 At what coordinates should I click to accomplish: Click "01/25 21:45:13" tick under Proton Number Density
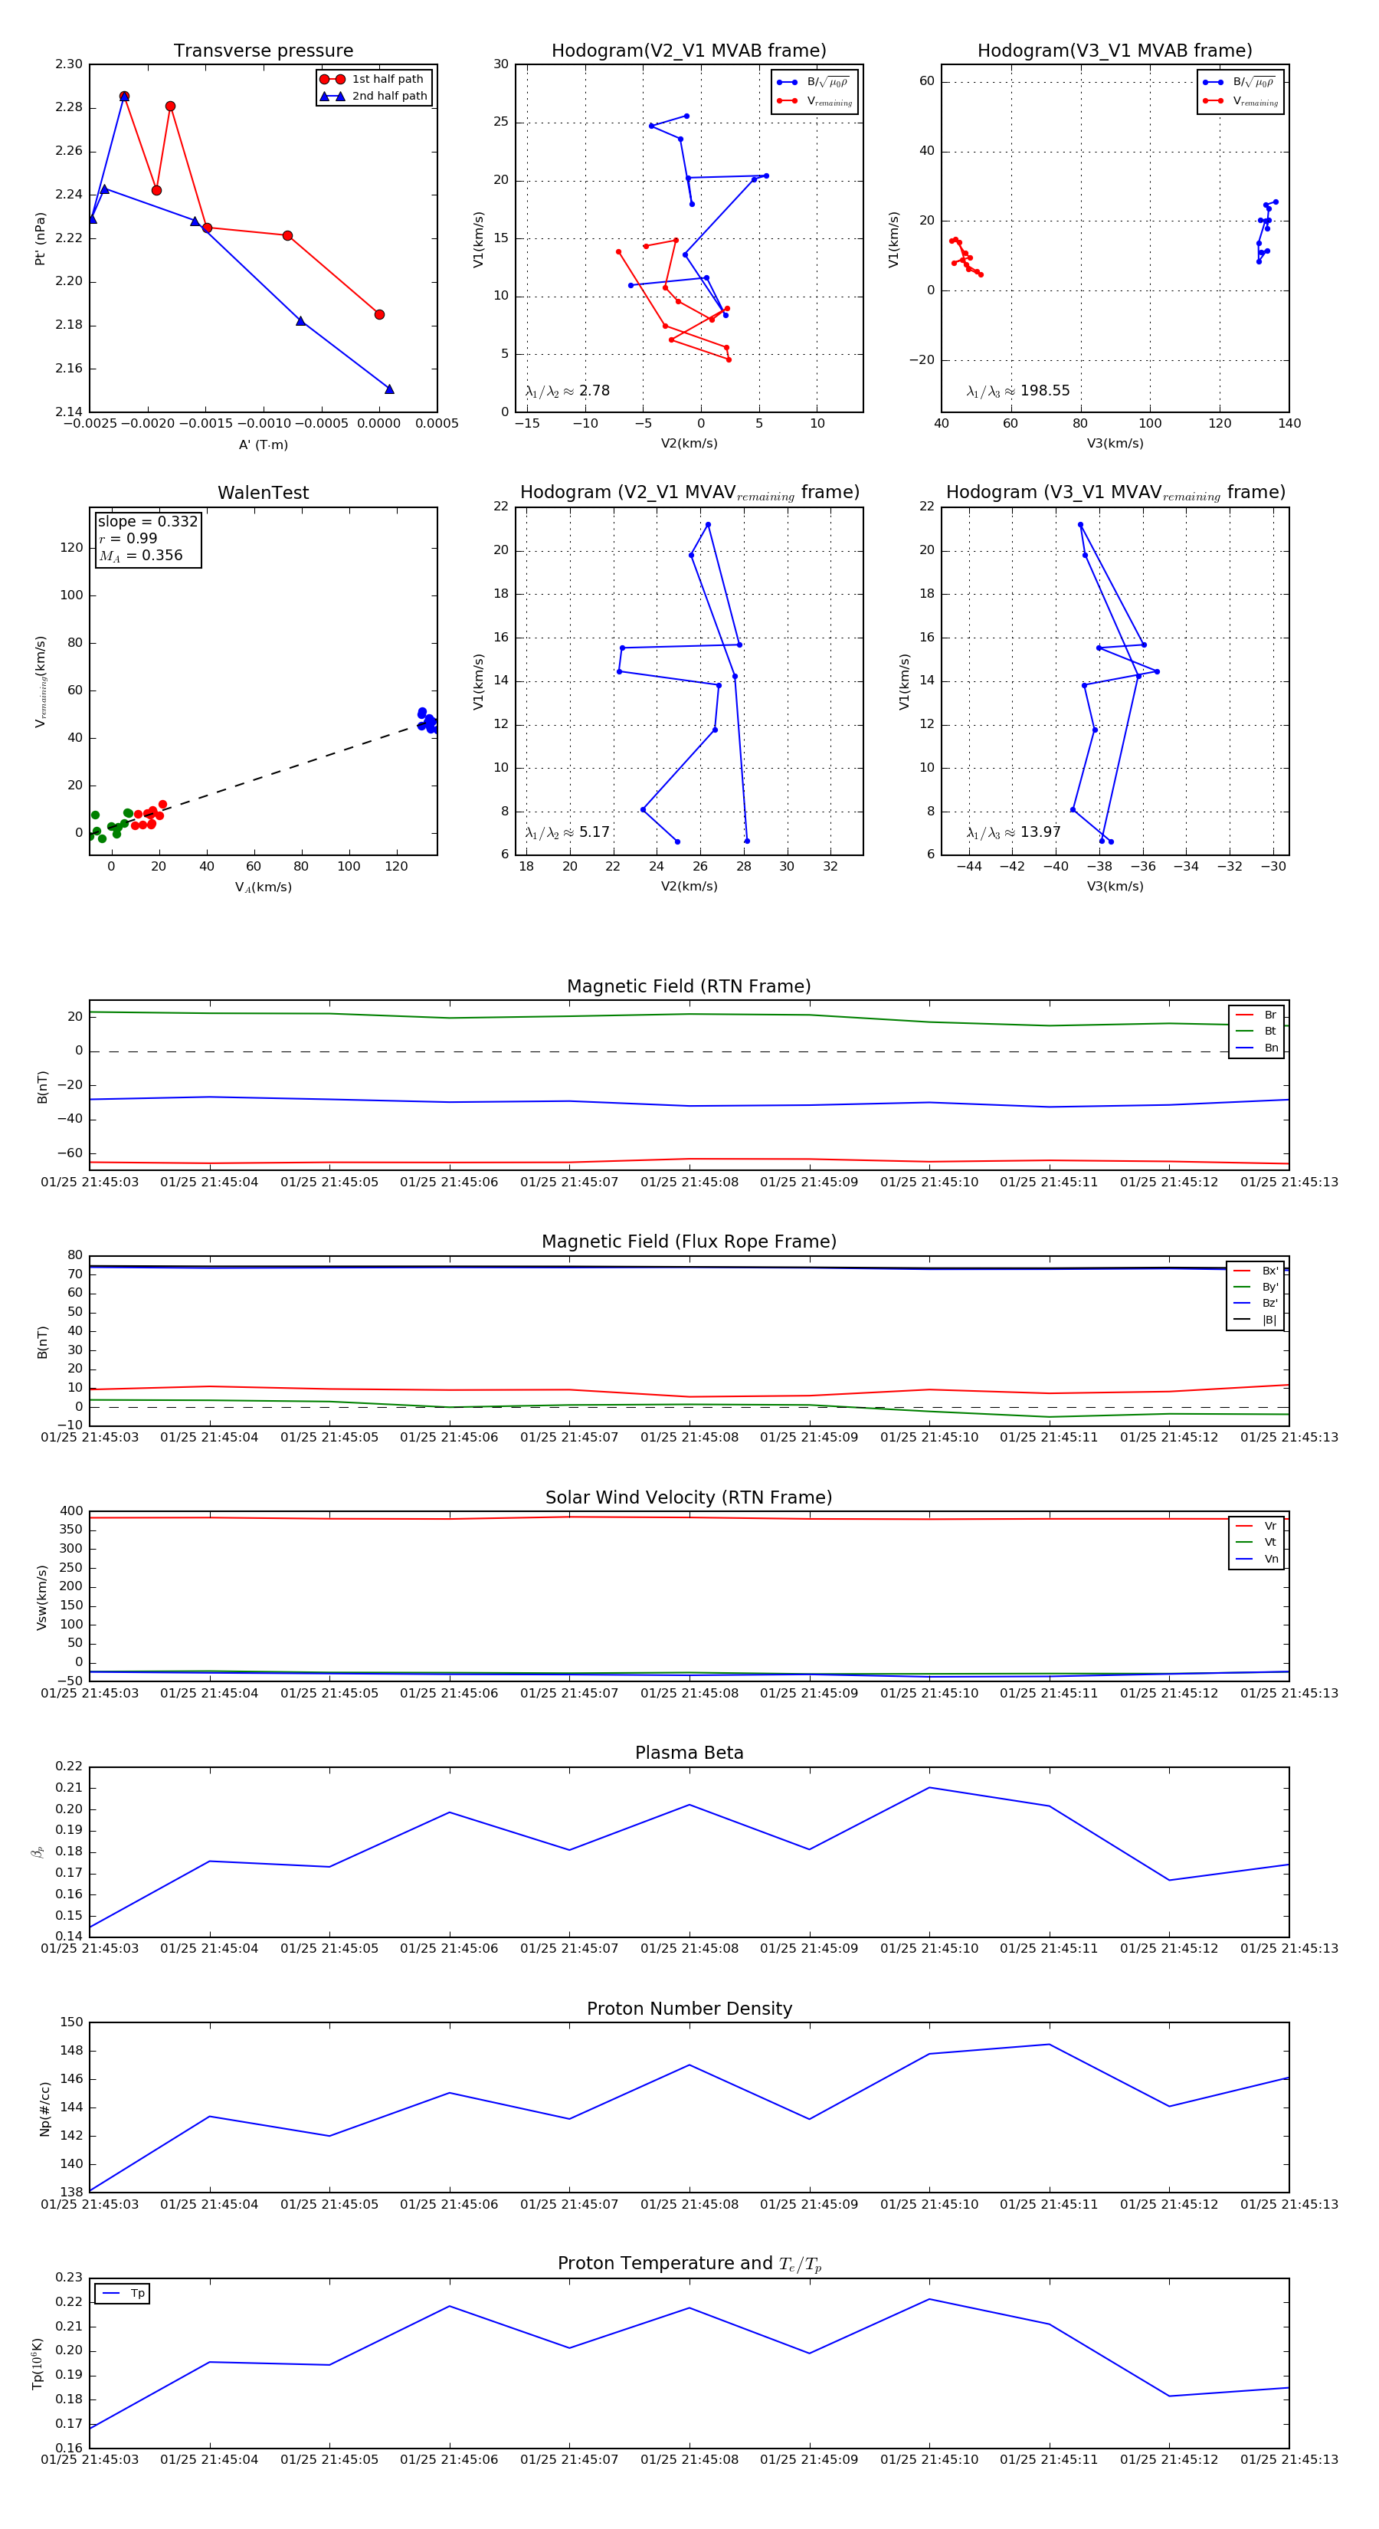tap(1289, 2204)
